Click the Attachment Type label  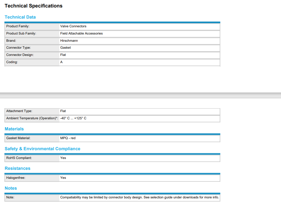click(x=19, y=111)
